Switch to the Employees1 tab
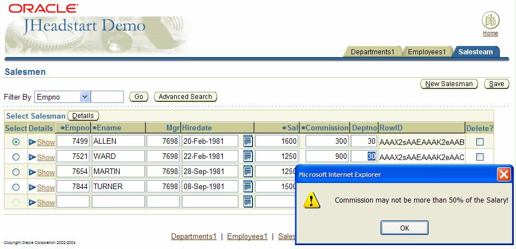 tap(427, 51)
